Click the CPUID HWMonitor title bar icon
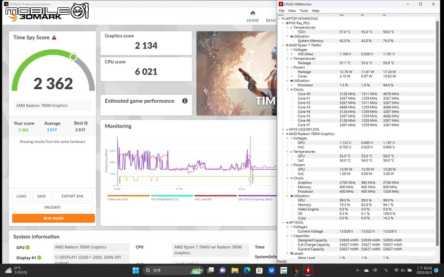444x277 pixels. [x=281, y=4]
